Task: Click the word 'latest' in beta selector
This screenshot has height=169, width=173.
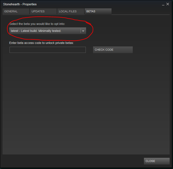Action: pyautogui.click(x=15, y=31)
